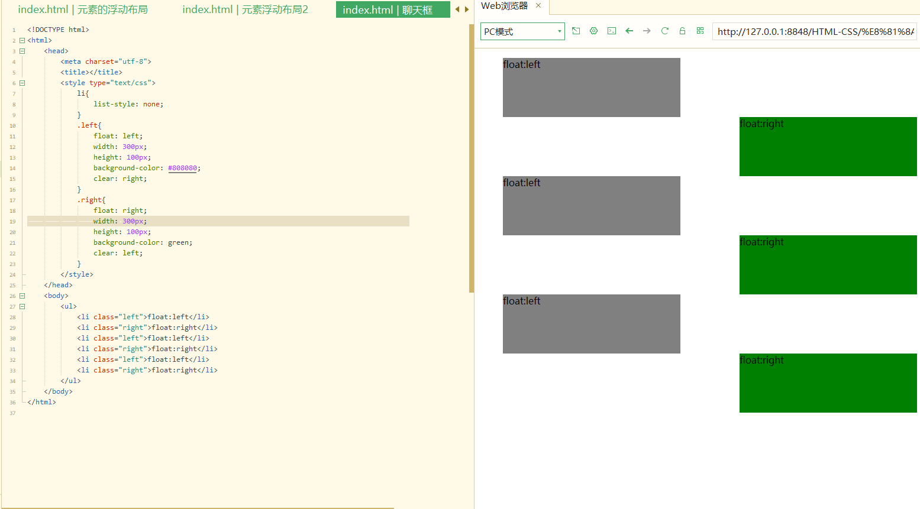
Task: Click the </html> closing tag
Action: (41, 402)
